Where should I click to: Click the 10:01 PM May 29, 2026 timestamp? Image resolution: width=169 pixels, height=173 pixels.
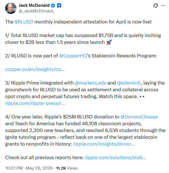[29, 168]
